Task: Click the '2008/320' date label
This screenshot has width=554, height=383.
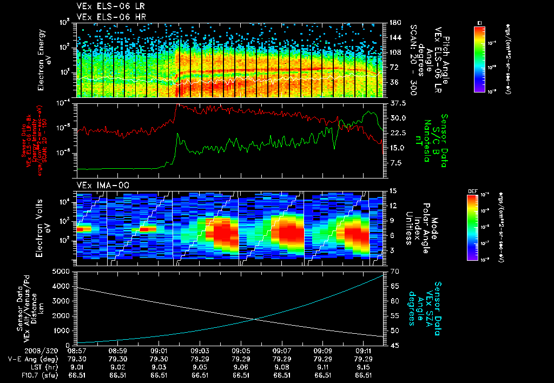Action: [40, 351]
